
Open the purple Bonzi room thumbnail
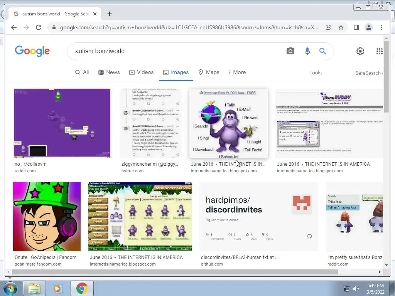62,123
